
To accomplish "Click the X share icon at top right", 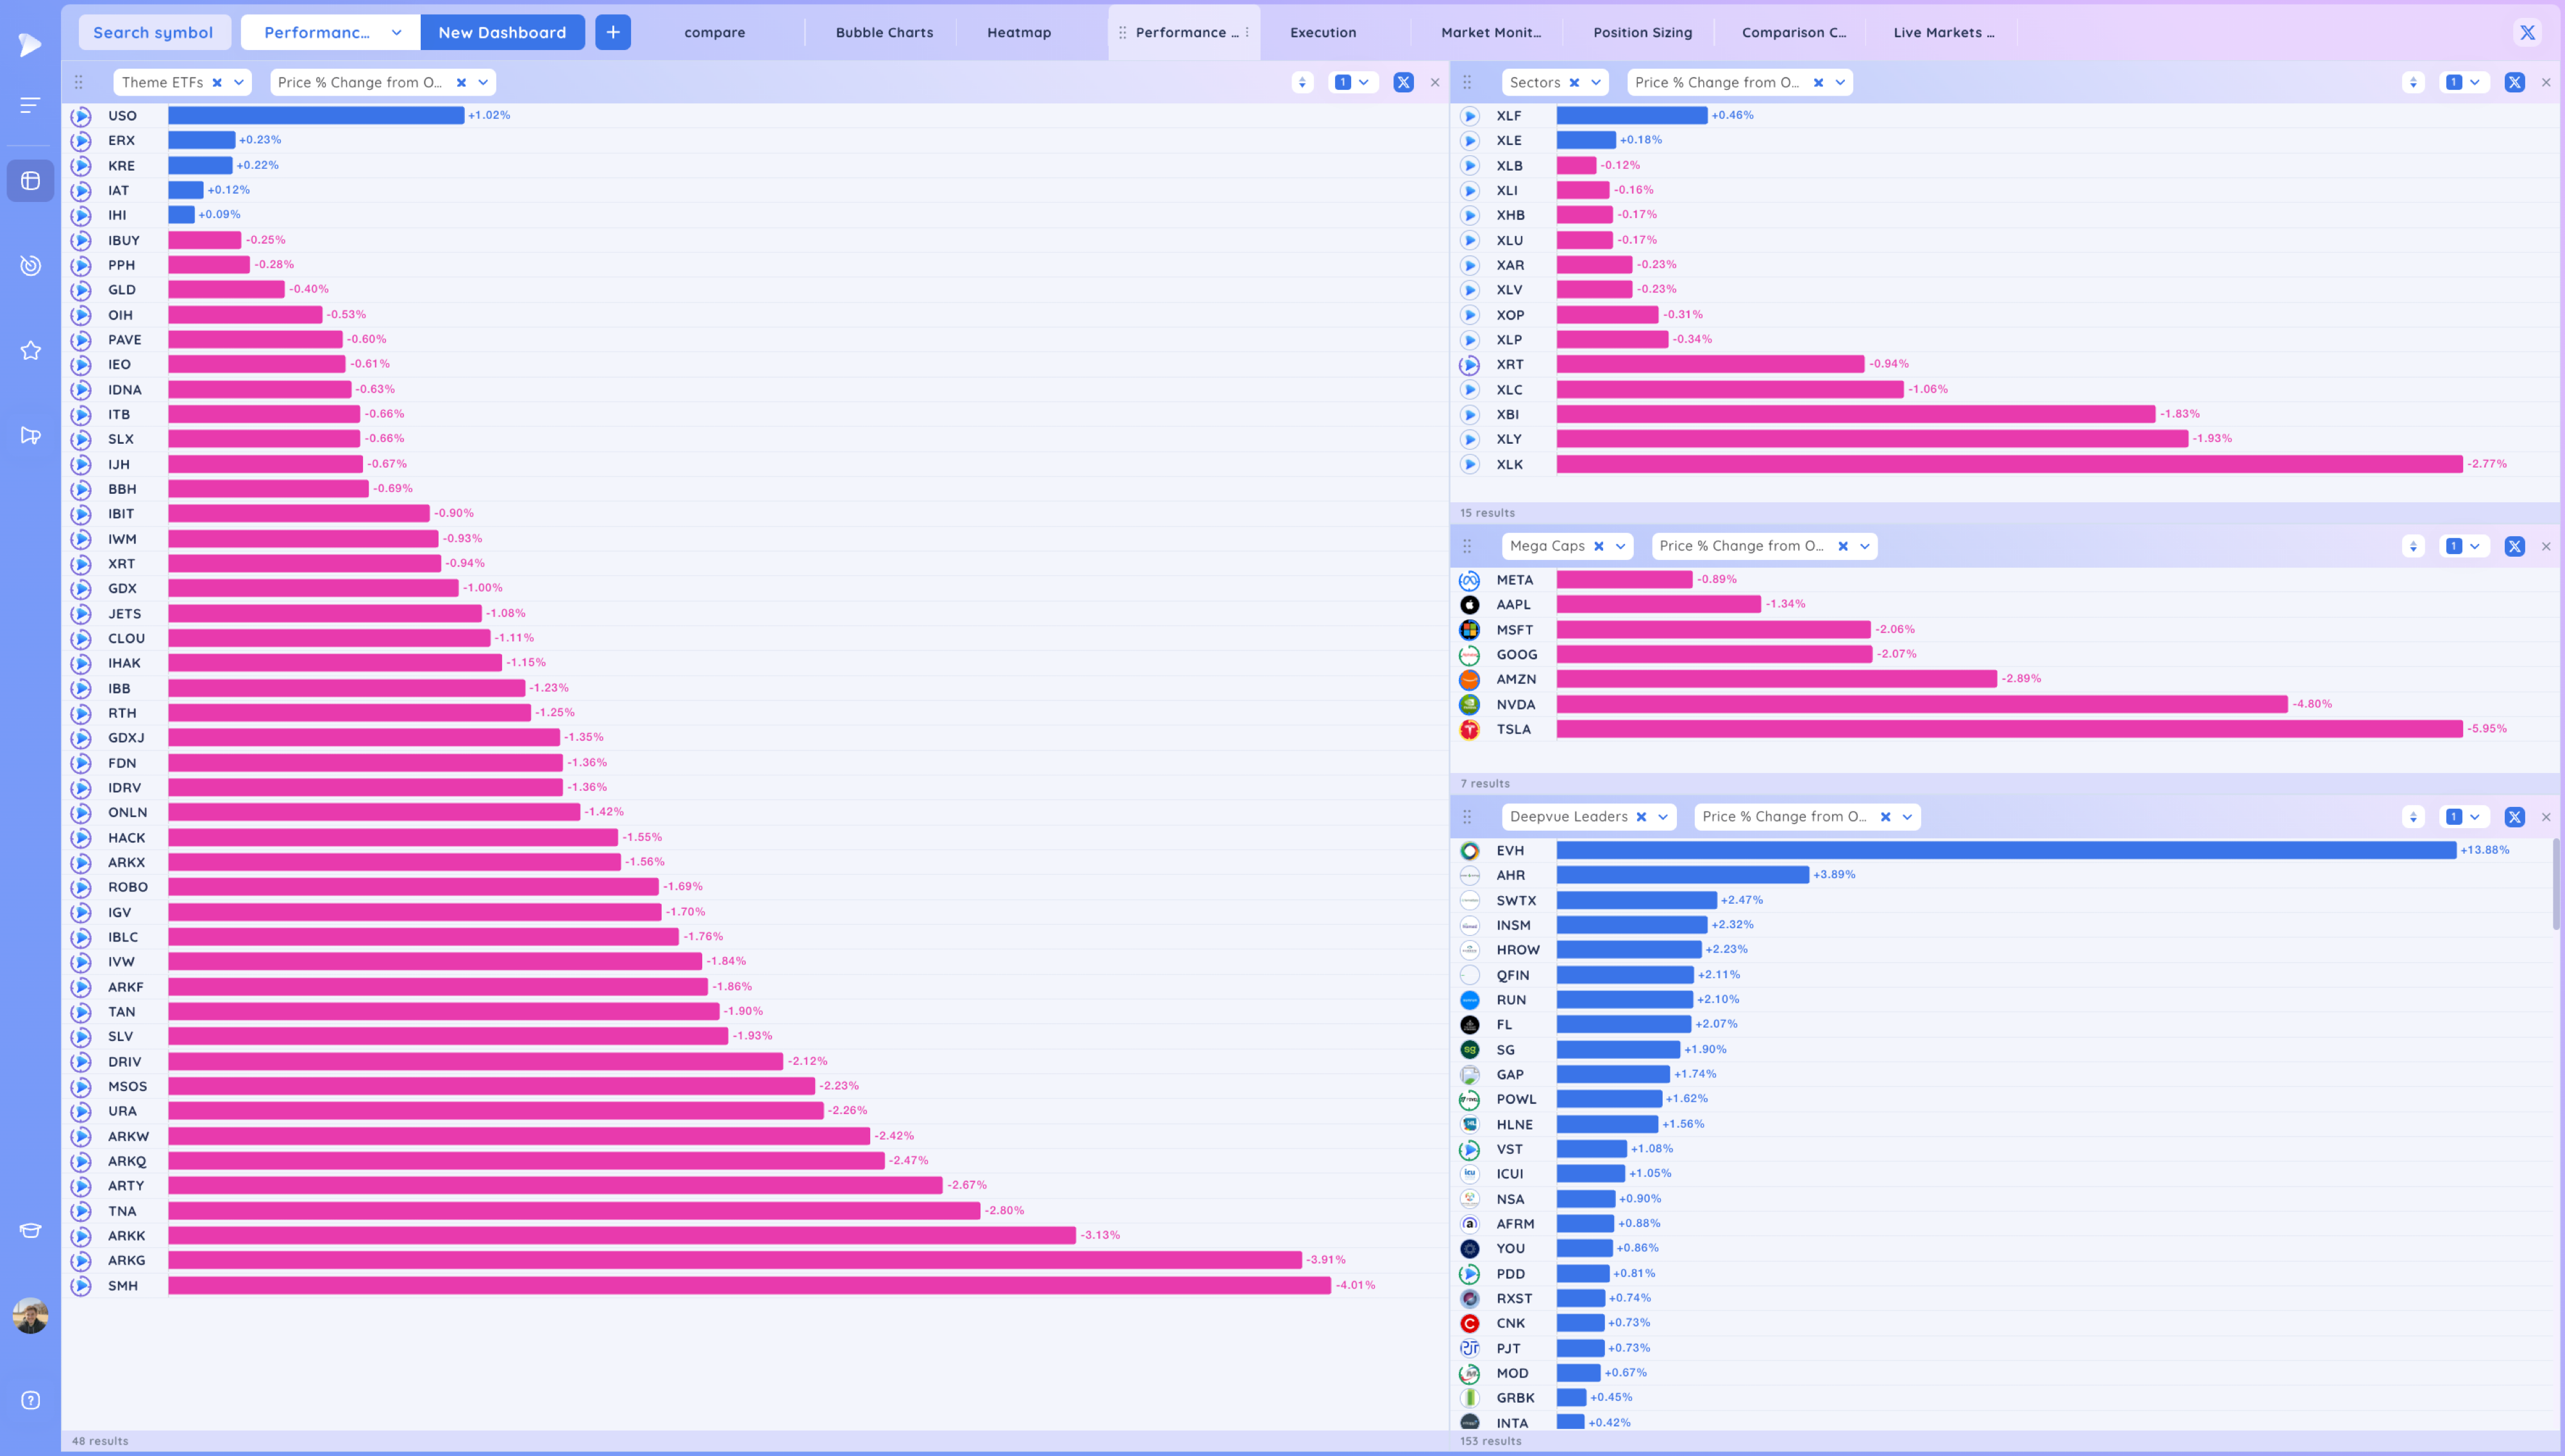I will pyautogui.click(x=2527, y=32).
